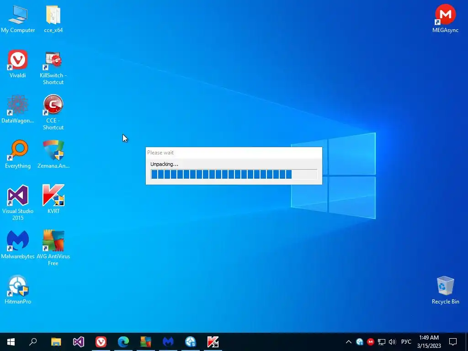This screenshot has height=351, width=468.
Task: Open taskbar search magnifier
Action: [x=33, y=342]
